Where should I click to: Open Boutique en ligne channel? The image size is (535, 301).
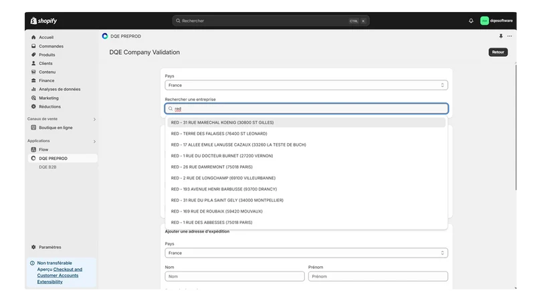pyautogui.click(x=56, y=128)
